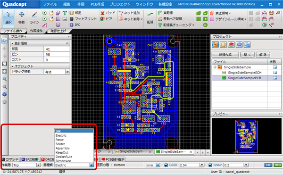Click the preview panel board thumbnail
The height and width of the screenshot is (175, 283).
[x=247, y=137]
